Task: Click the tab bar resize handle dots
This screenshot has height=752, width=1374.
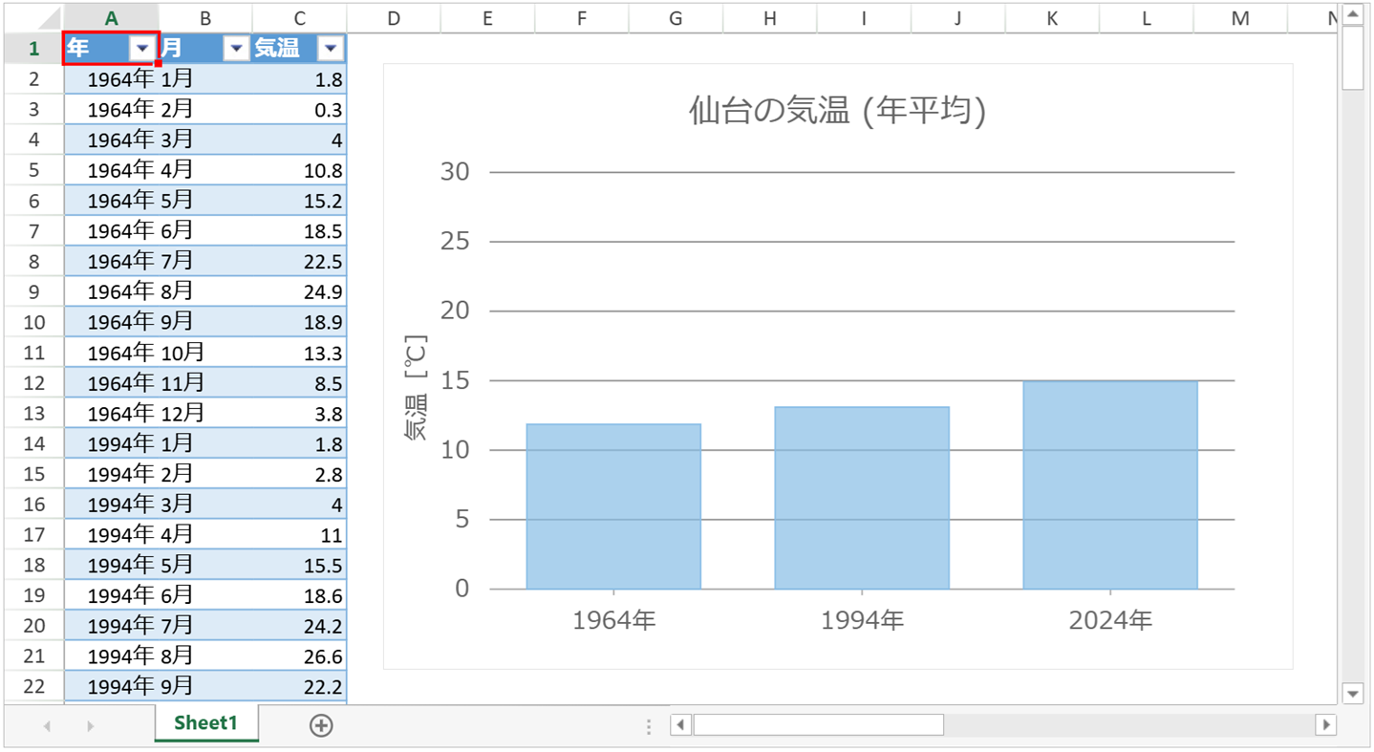Action: click(x=649, y=726)
